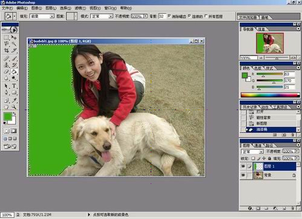Select the Rectangular Marquee tool
This screenshot has width=302, height=219.
point(6,38)
